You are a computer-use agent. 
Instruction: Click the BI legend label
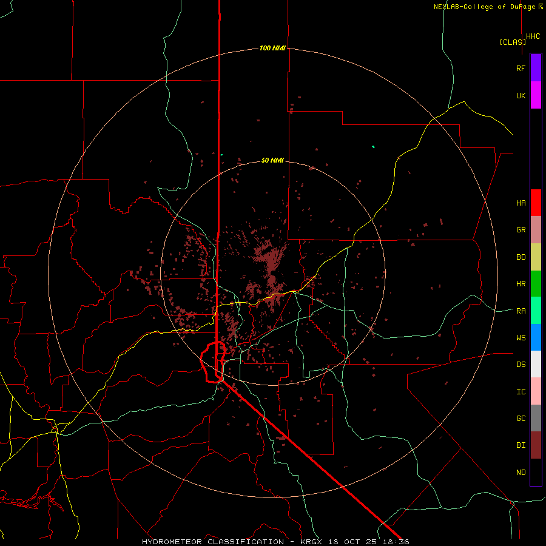point(521,445)
